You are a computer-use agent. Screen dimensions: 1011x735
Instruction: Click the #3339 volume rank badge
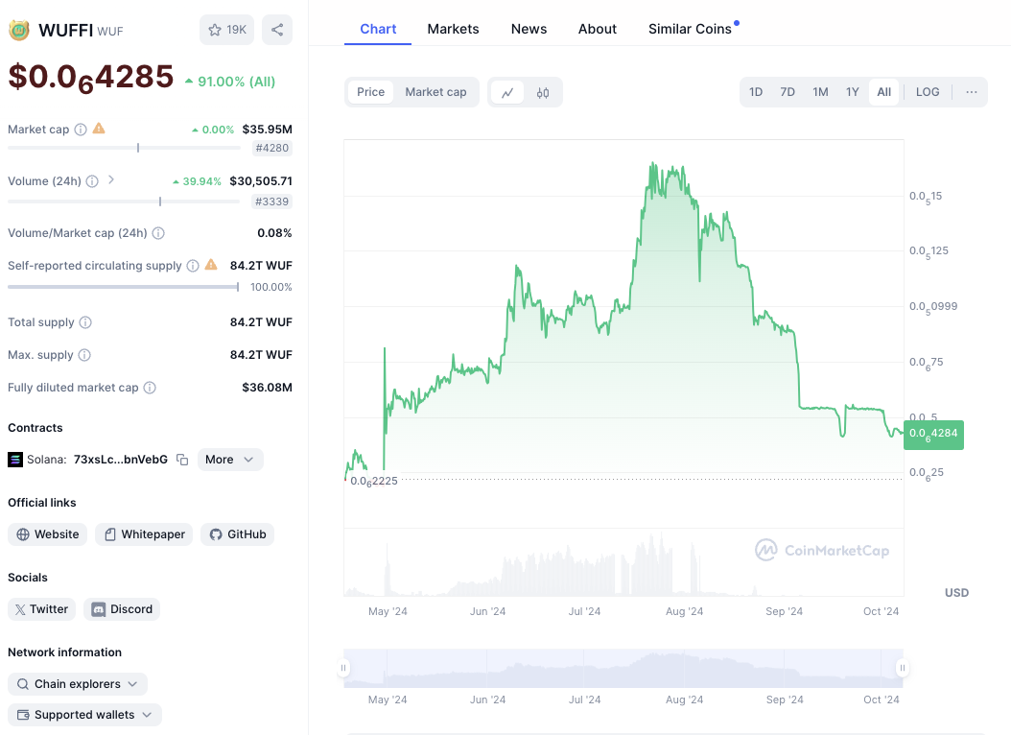(x=272, y=202)
